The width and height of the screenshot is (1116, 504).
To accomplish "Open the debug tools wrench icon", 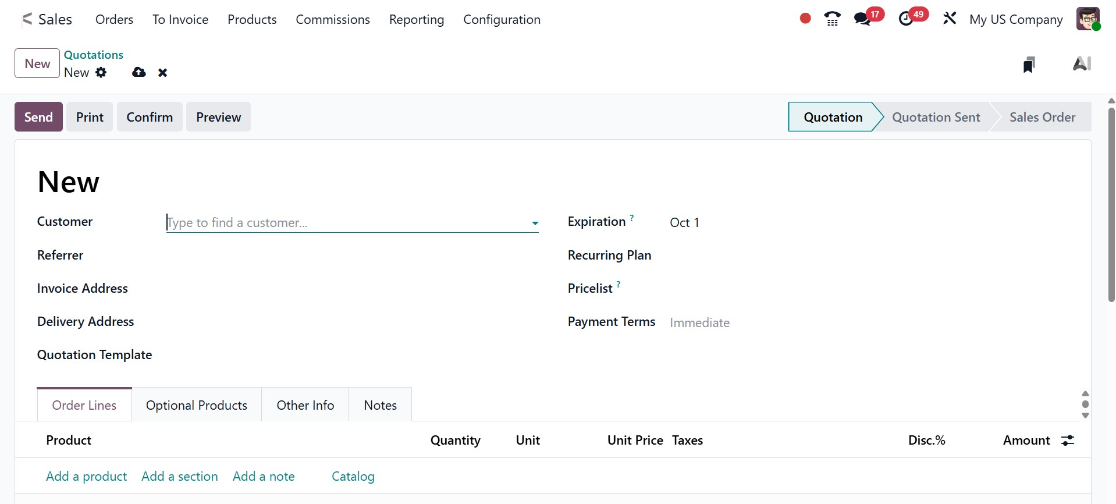I will [x=950, y=19].
